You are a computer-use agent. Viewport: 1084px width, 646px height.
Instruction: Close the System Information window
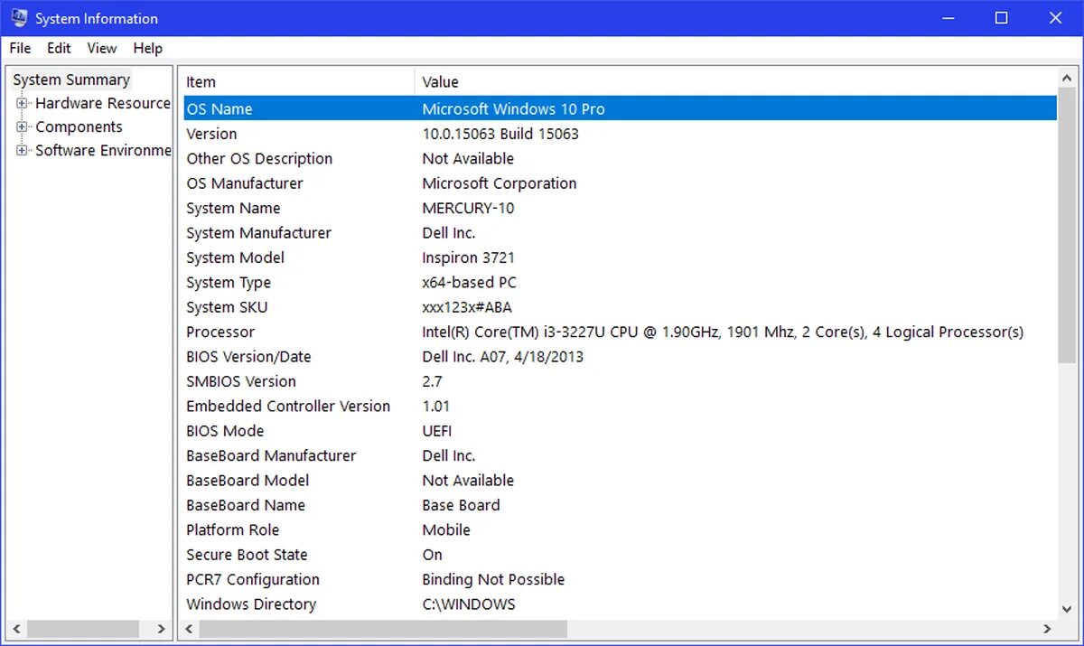tap(1054, 18)
